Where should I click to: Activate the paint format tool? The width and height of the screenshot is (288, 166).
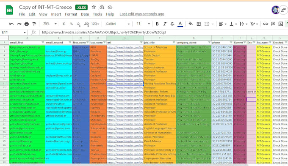pyautogui.click(x=34, y=24)
